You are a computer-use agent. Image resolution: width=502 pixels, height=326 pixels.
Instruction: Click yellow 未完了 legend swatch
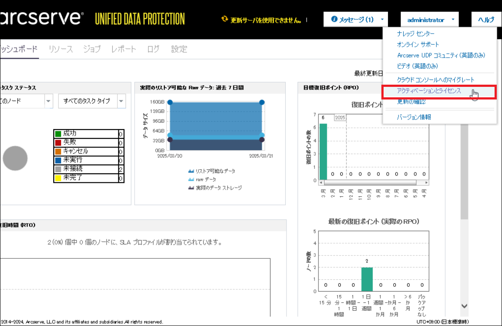coord(58,178)
